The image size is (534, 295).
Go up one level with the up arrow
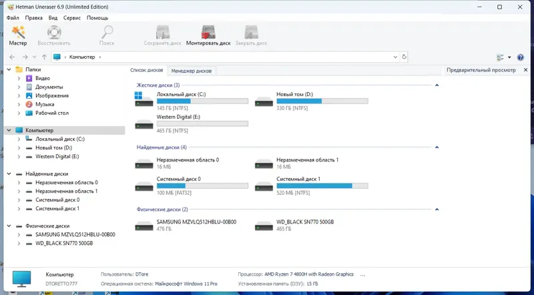click(x=44, y=57)
